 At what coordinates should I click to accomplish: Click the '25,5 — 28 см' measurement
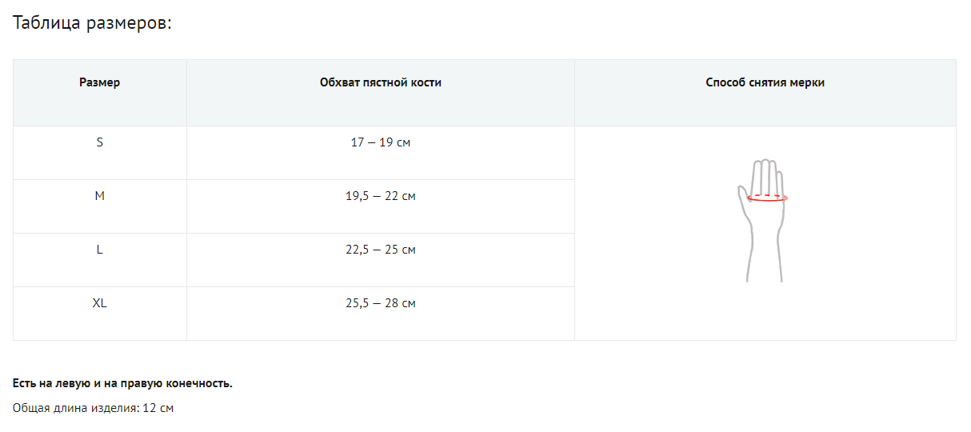pos(381,303)
